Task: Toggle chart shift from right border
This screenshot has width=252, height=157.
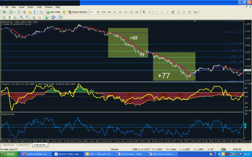Action: coord(40,17)
